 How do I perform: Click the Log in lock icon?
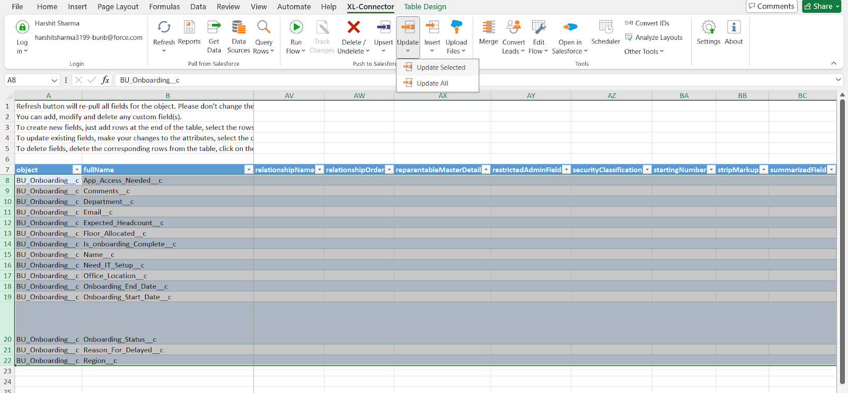click(x=22, y=27)
